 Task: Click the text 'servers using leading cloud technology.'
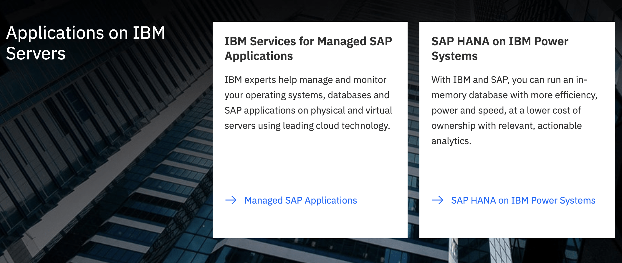(307, 126)
